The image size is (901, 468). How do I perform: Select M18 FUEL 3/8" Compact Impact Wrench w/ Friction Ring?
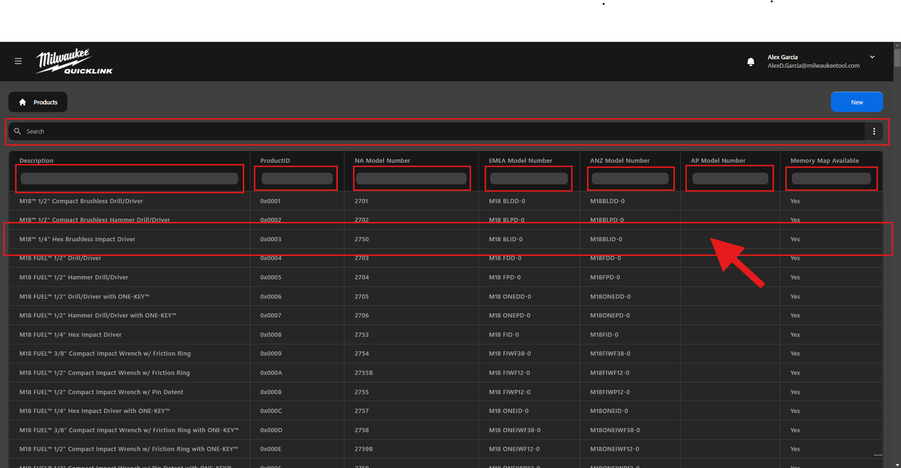pyautogui.click(x=446, y=353)
